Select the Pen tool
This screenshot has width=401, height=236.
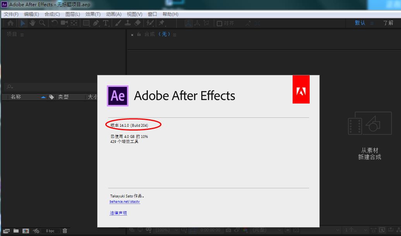96,23
